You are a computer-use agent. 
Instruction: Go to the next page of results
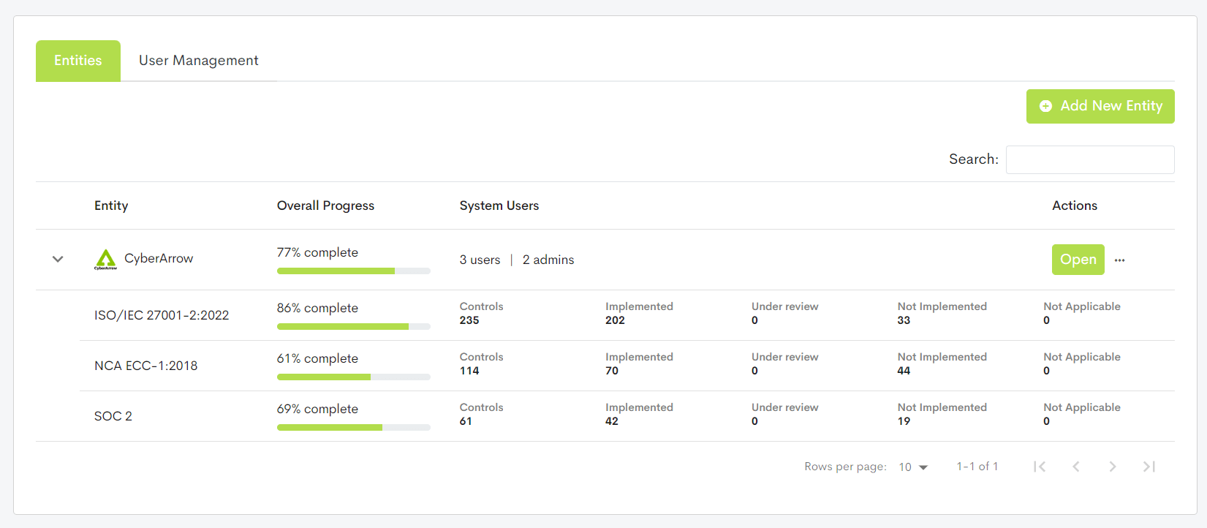[1113, 467]
